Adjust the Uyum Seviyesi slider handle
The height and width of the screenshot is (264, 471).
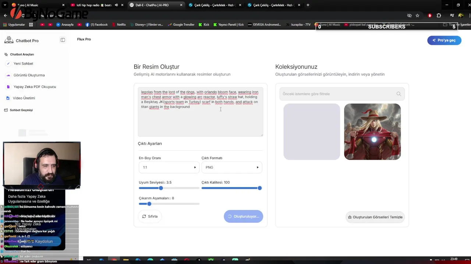[x=161, y=188]
